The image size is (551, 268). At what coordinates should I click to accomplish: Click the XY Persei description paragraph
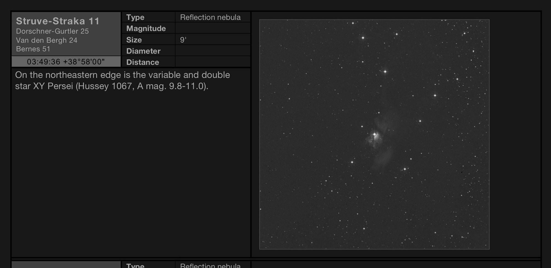[x=123, y=80]
